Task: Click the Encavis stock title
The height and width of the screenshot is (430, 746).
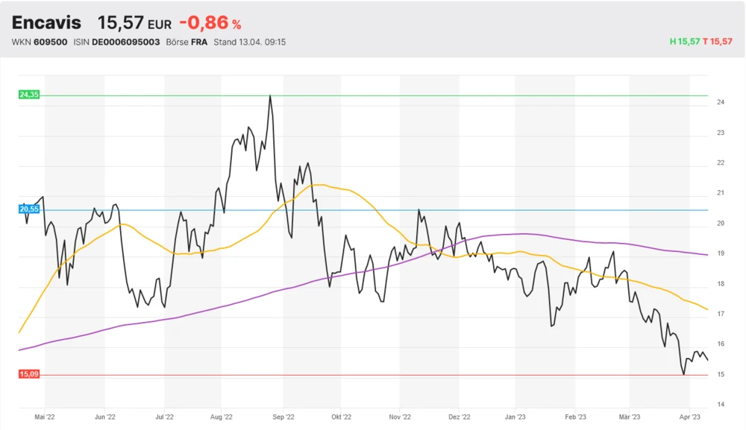Action: [46, 23]
